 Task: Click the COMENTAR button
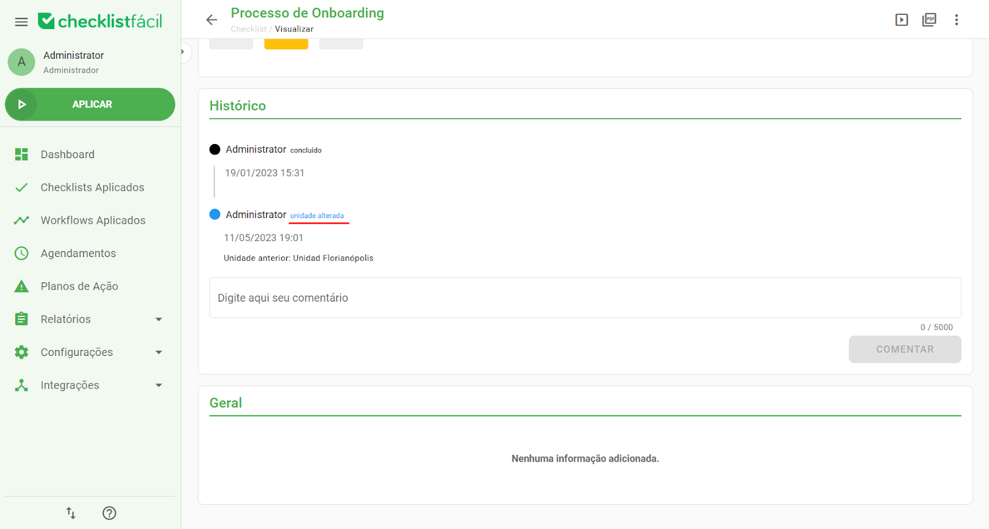pos(905,349)
